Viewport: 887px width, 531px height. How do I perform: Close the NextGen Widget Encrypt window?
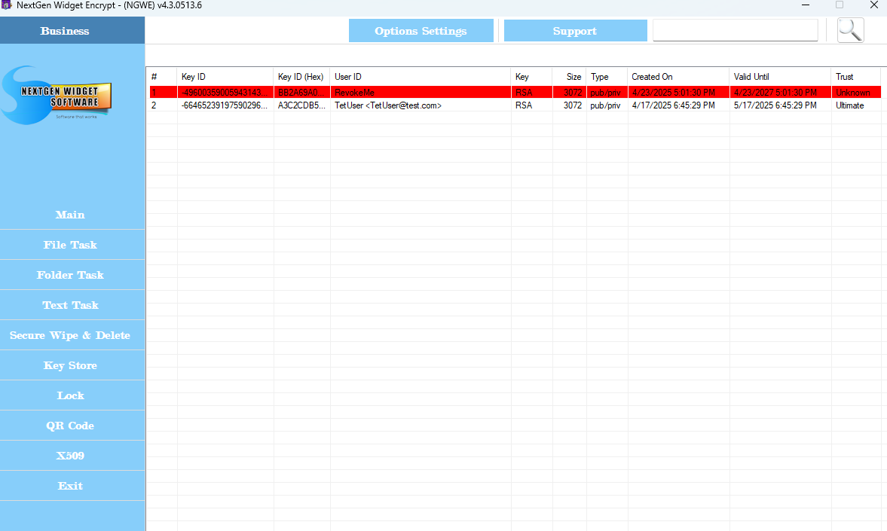(x=873, y=5)
